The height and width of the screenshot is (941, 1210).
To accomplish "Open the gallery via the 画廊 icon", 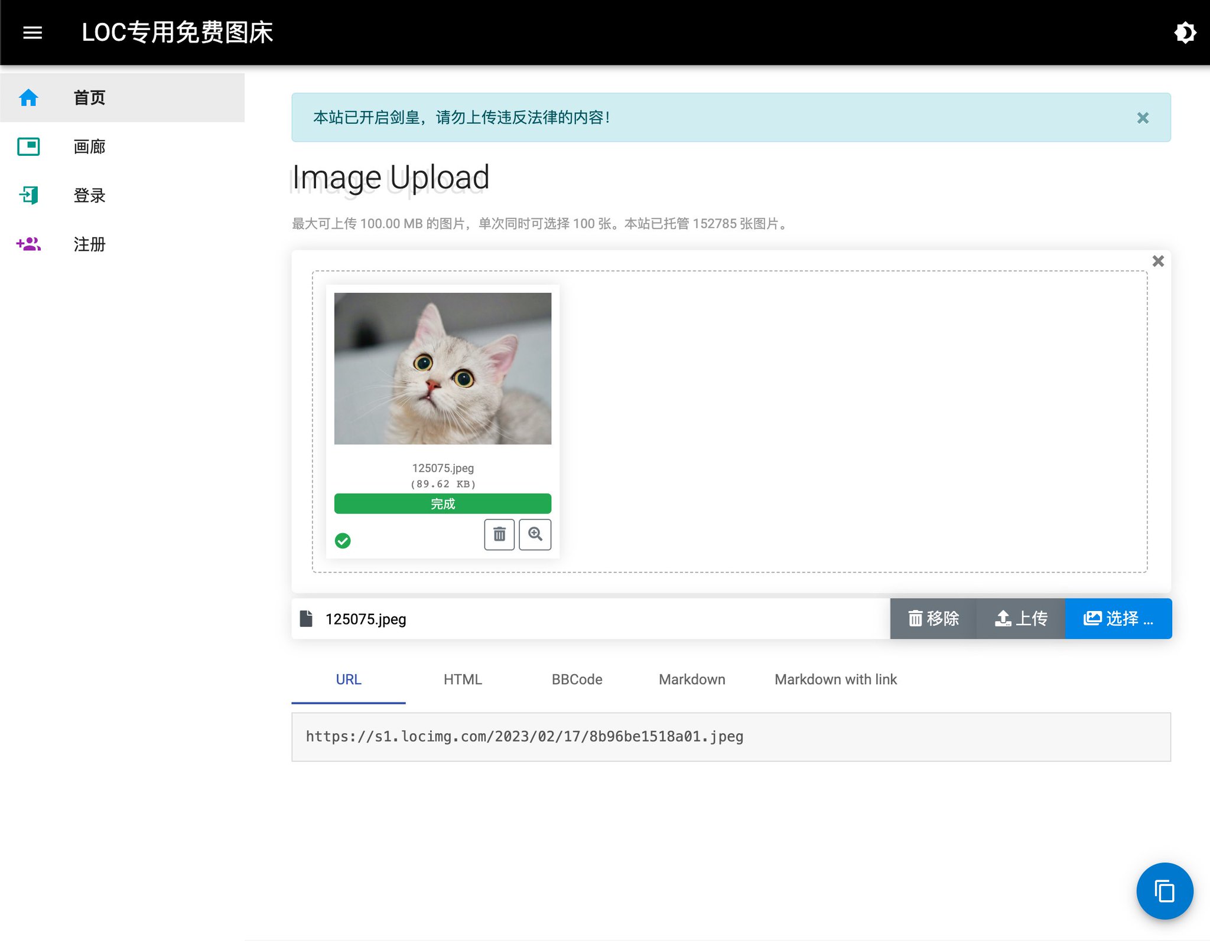I will coord(28,146).
